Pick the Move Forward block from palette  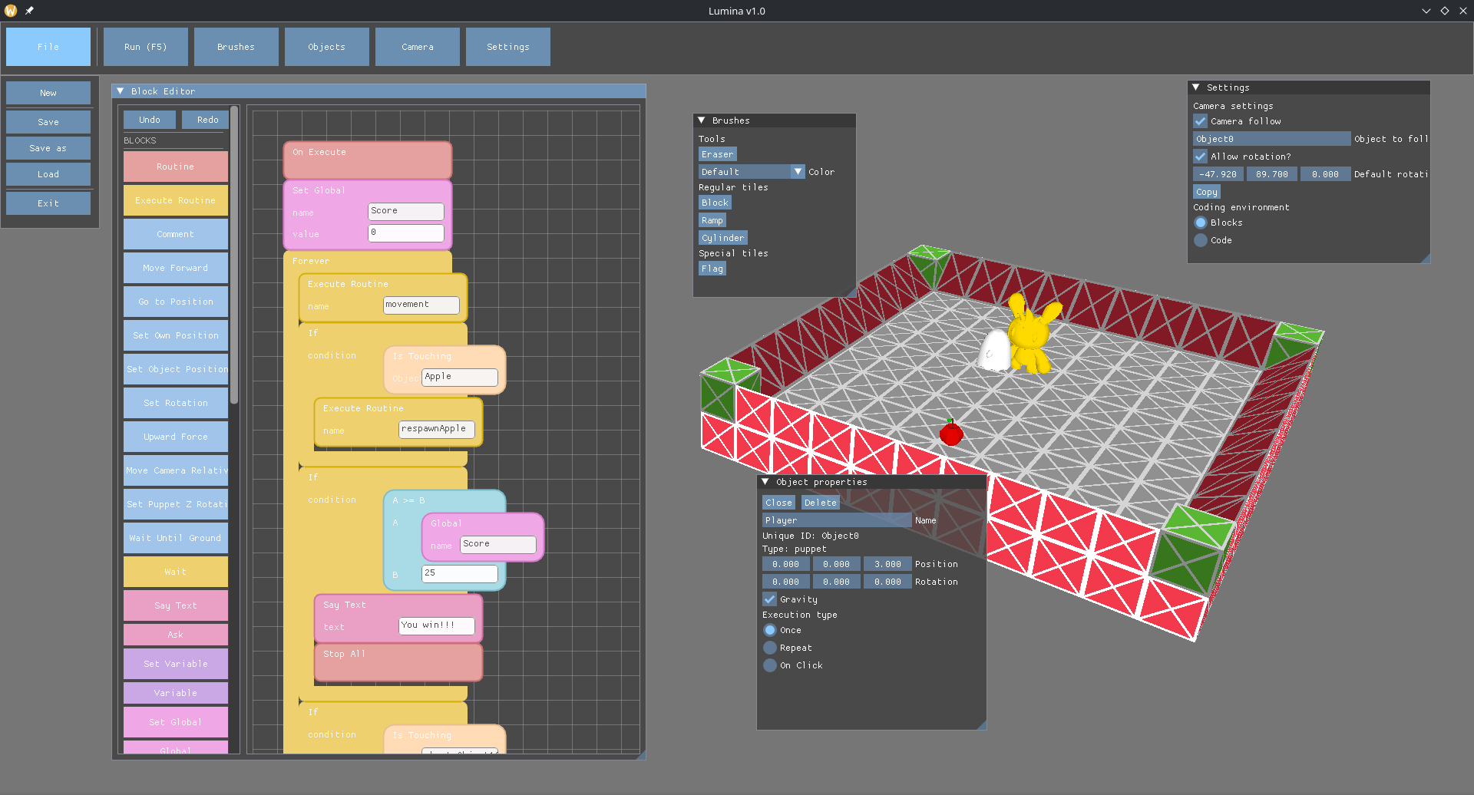[176, 268]
